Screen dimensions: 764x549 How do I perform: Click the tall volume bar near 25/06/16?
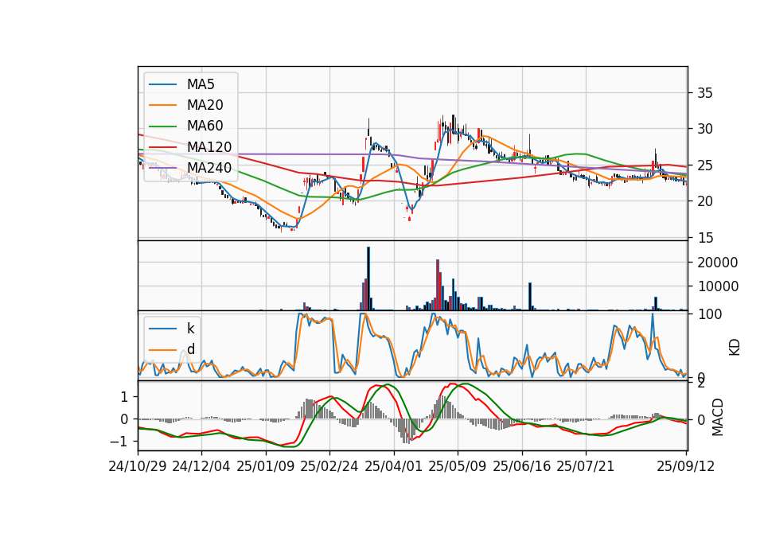[530, 296]
